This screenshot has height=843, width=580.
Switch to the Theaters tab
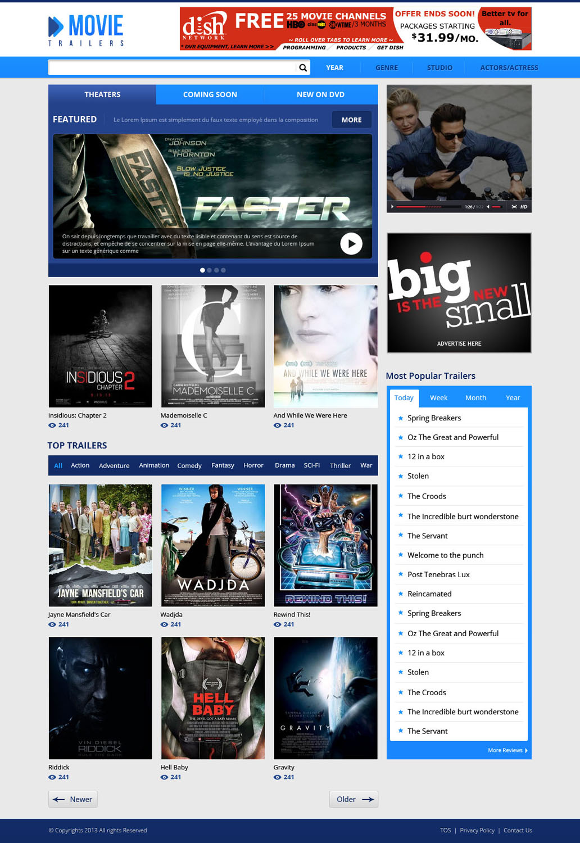(x=102, y=94)
